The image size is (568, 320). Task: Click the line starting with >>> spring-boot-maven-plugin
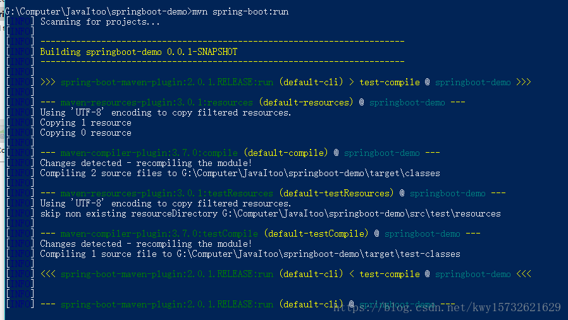(x=285, y=82)
